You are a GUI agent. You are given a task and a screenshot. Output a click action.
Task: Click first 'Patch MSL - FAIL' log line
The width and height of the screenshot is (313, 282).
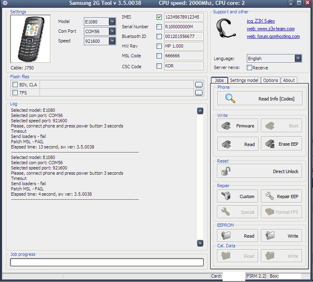pyautogui.click(x=27, y=142)
